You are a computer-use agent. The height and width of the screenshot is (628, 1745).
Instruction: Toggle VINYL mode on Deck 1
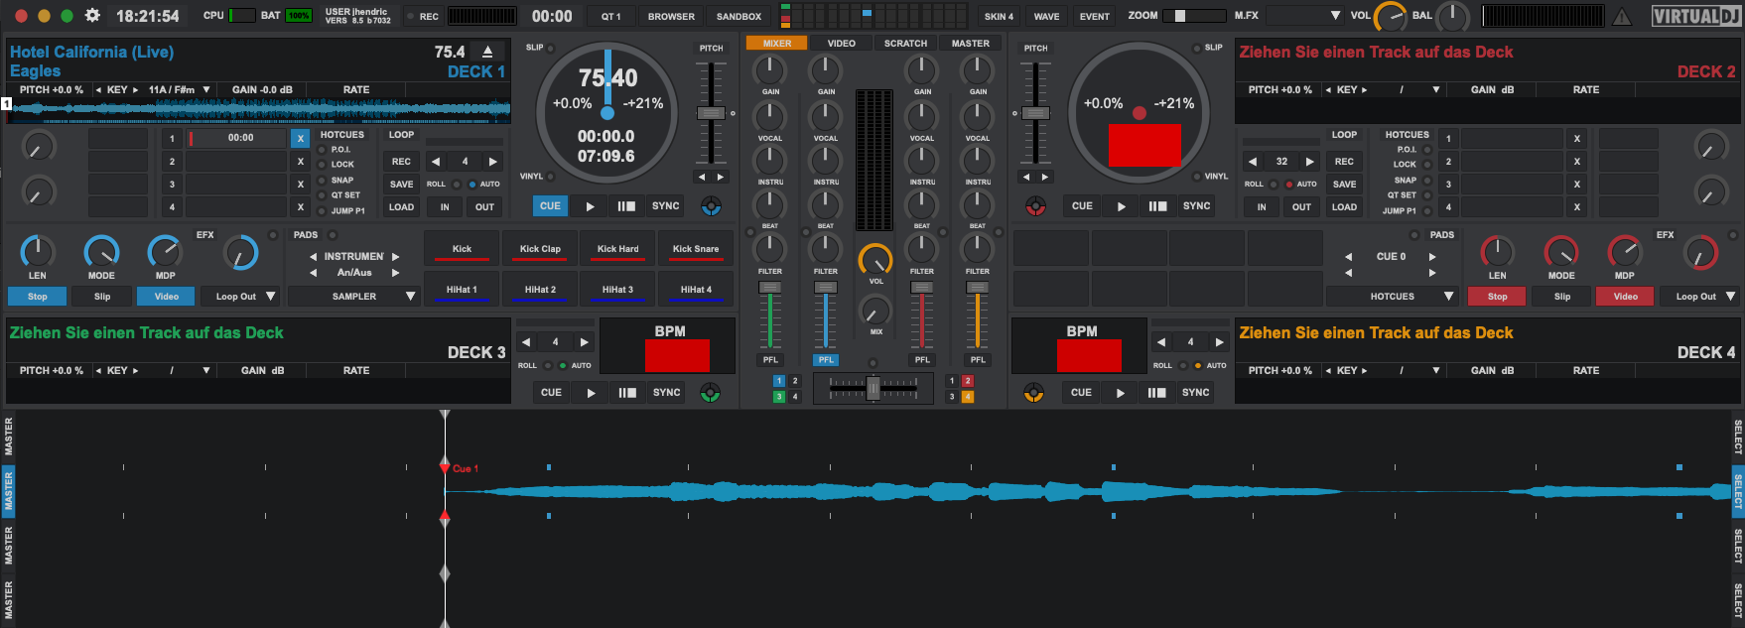coord(551,177)
